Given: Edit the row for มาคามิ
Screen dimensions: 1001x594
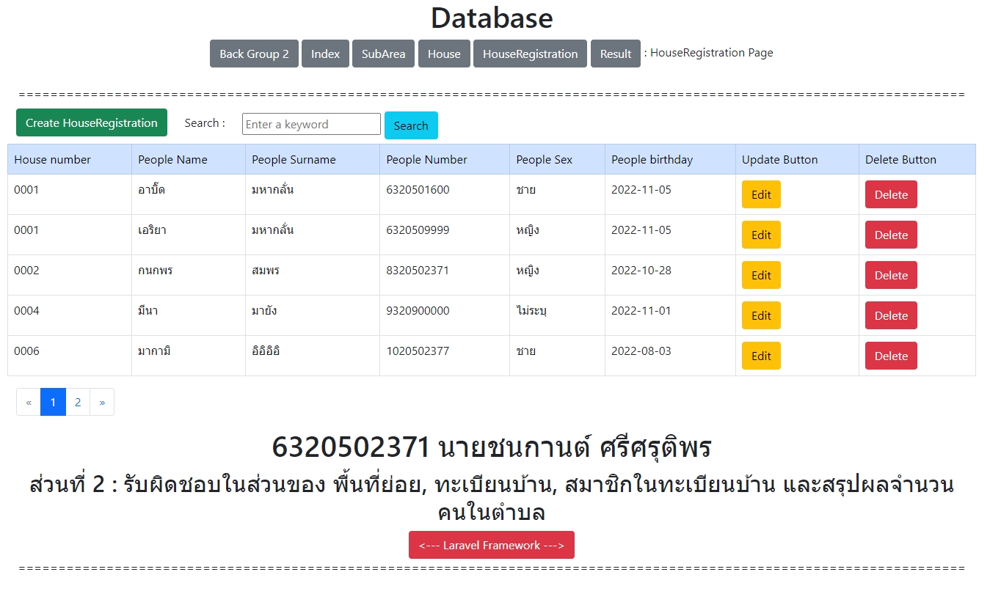Looking at the screenshot, I should pyautogui.click(x=761, y=356).
